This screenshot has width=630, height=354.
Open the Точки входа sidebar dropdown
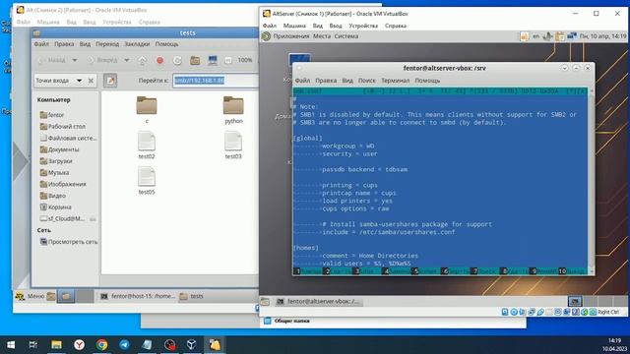point(59,81)
